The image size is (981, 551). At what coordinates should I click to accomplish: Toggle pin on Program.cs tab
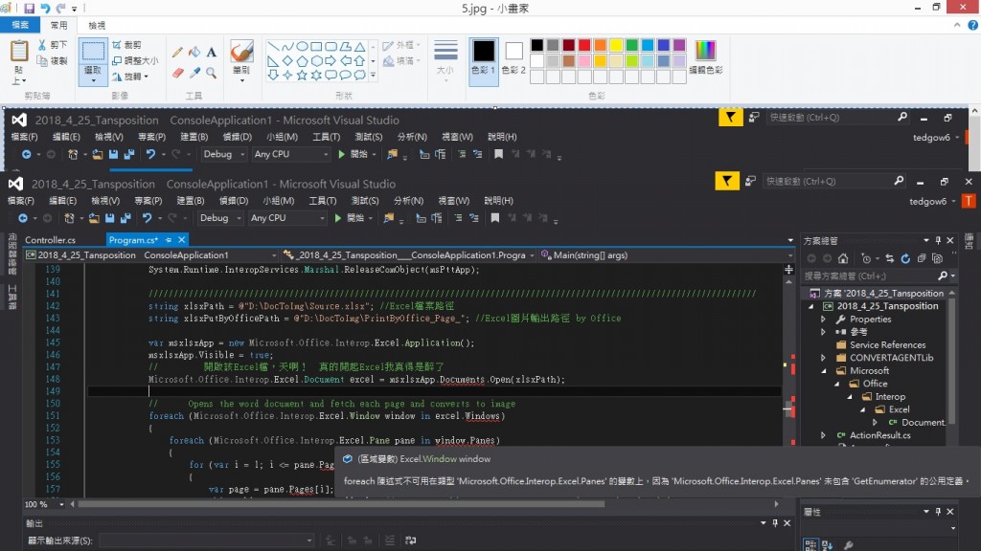click(169, 240)
